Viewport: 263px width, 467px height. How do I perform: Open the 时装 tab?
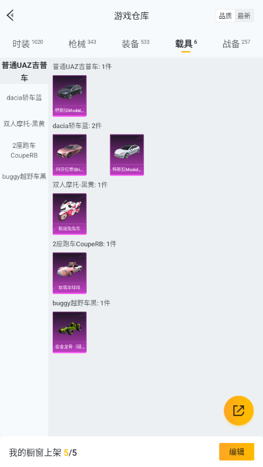28,43
